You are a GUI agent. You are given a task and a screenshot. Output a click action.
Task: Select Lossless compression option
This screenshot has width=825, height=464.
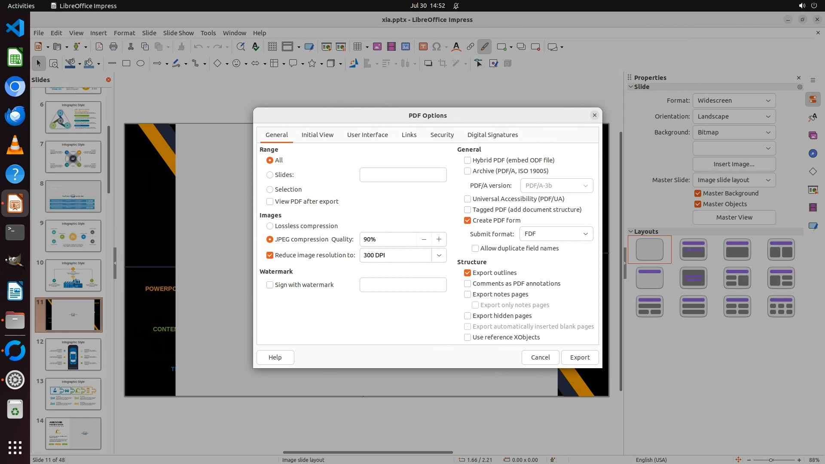pyautogui.click(x=270, y=226)
